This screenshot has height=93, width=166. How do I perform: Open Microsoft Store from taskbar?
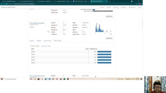39,79
